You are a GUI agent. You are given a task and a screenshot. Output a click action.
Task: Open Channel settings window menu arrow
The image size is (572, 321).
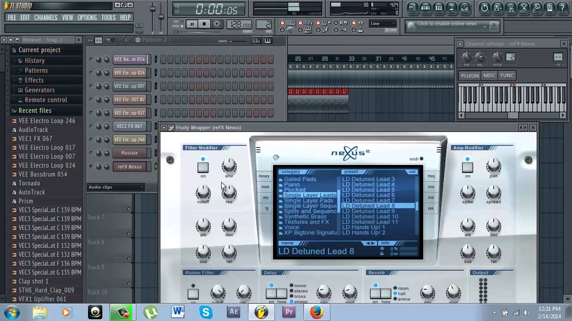coord(460,44)
